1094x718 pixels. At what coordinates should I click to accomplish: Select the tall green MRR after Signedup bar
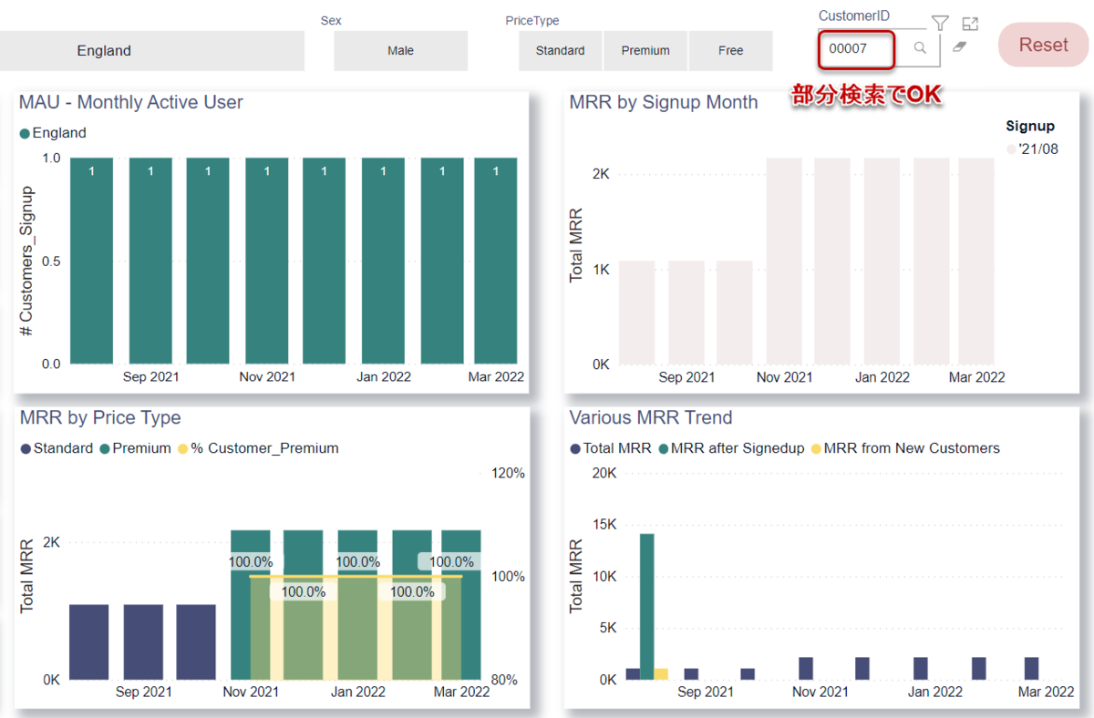click(647, 606)
